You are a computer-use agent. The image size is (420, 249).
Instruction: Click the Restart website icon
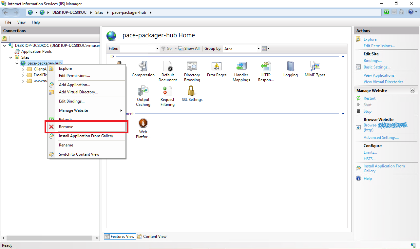click(358, 98)
